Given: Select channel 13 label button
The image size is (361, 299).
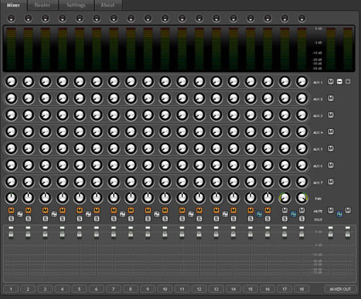Looking at the screenshot, I should pyautogui.click(x=217, y=289).
